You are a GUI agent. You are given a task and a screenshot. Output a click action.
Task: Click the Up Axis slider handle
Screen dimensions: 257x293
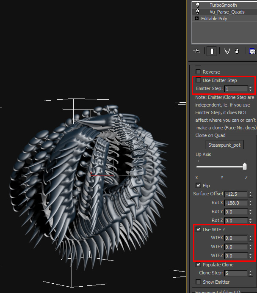coord(245,166)
